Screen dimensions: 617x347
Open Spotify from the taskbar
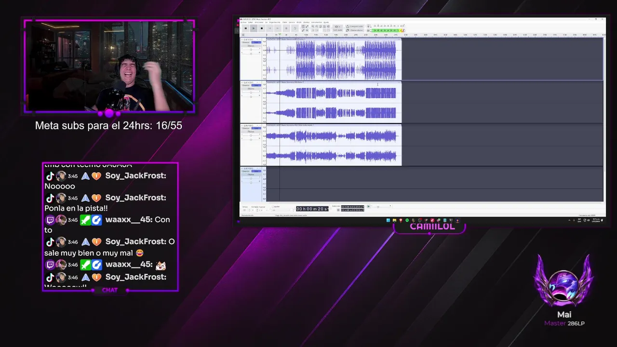[407, 220]
